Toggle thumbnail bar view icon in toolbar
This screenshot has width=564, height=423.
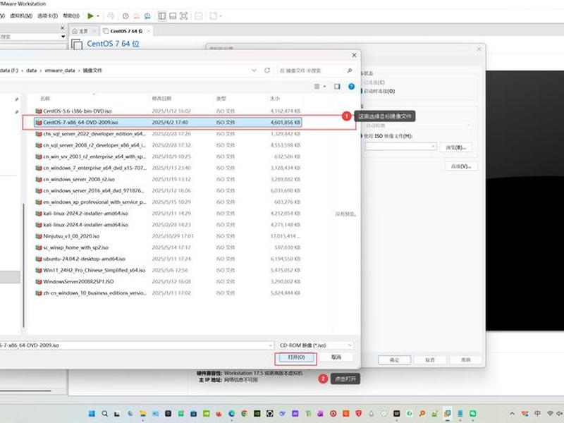173,16
